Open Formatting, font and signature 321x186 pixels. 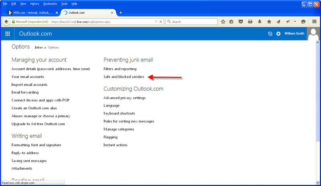[x=36, y=145]
